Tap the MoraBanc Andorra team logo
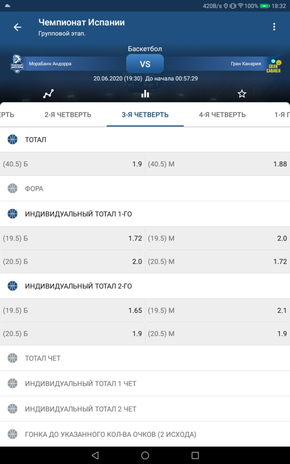The width and height of the screenshot is (290, 464). point(17,64)
